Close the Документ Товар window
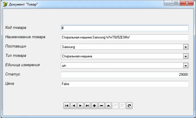This screenshot has width=196, height=118. (187, 3)
